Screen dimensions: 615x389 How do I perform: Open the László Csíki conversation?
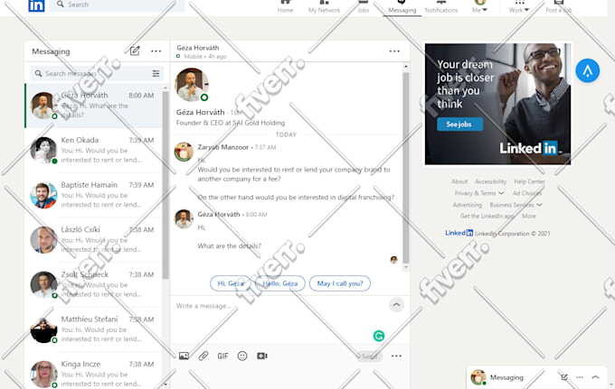93,240
